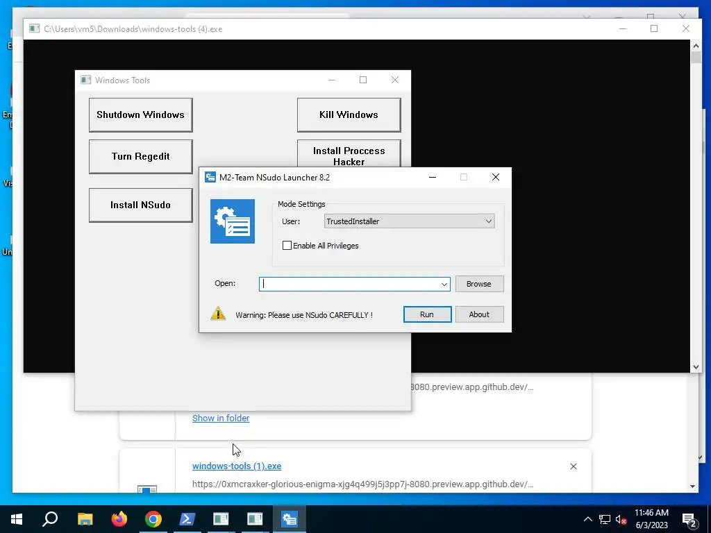Click the muted volume tray icon
The image size is (711, 533).
(621, 519)
